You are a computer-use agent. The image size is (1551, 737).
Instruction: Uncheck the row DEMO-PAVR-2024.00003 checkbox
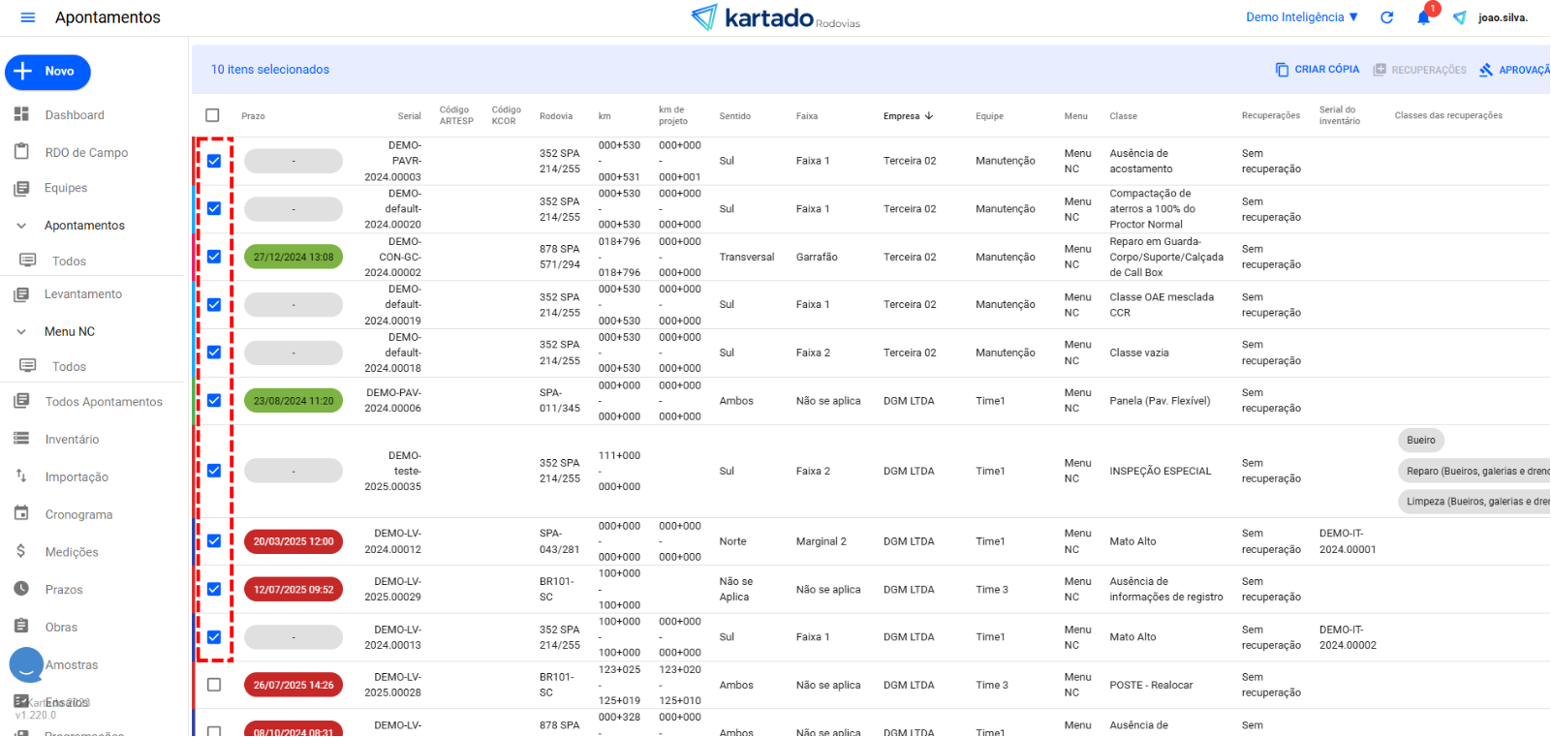point(214,161)
